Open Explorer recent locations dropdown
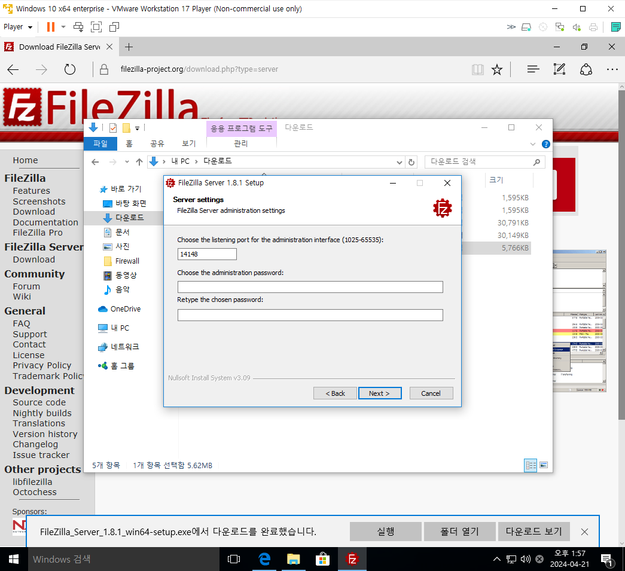The height and width of the screenshot is (571, 625). 127,162
